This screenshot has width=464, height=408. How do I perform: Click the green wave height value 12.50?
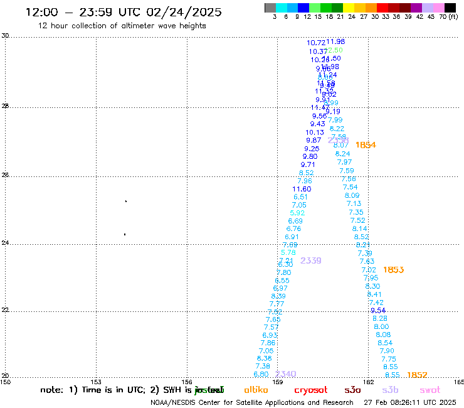tap(334, 50)
